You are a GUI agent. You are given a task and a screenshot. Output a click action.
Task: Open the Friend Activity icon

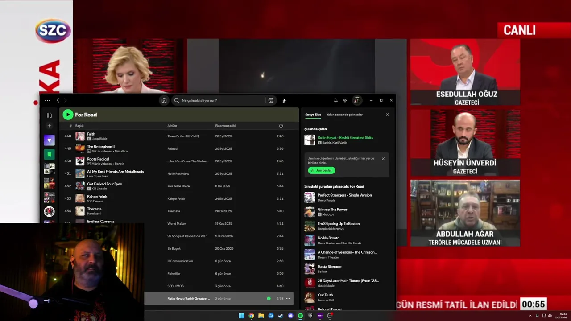click(345, 100)
